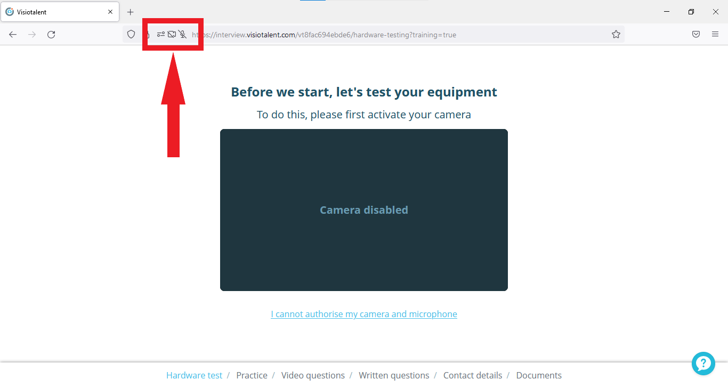The width and height of the screenshot is (728, 387).
Task: Select the Written questions step
Action: [x=394, y=375]
